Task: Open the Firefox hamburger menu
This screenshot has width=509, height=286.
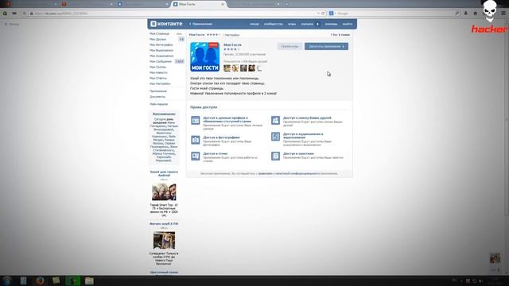Action: click(503, 14)
